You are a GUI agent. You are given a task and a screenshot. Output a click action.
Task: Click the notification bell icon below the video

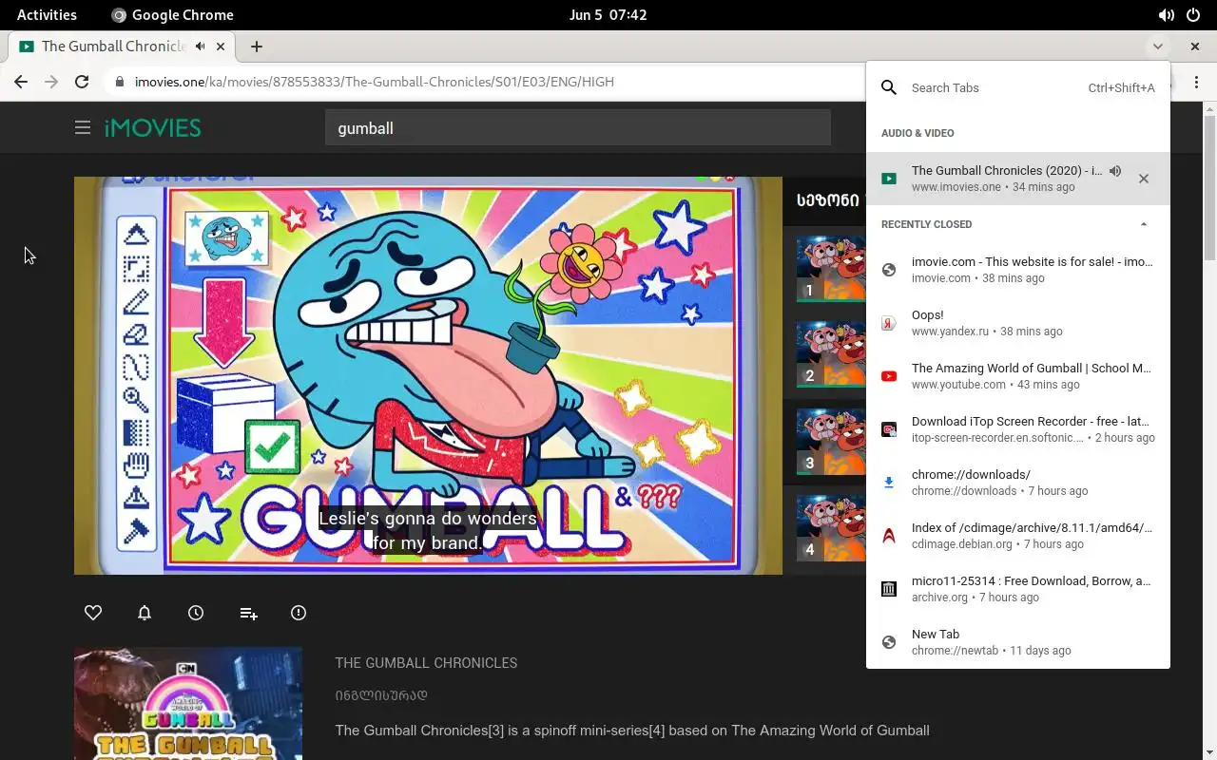(145, 613)
